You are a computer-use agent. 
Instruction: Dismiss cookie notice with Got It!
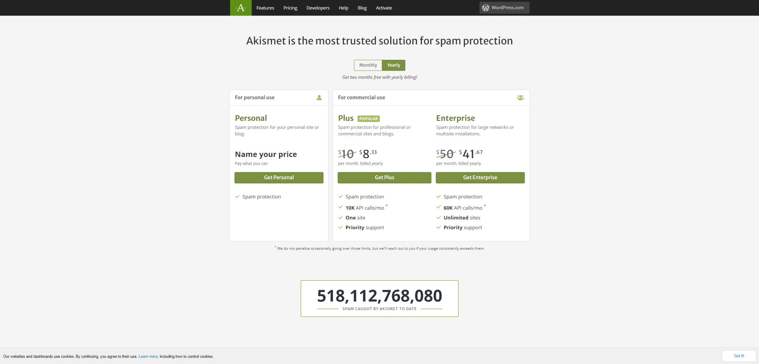(x=739, y=356)
